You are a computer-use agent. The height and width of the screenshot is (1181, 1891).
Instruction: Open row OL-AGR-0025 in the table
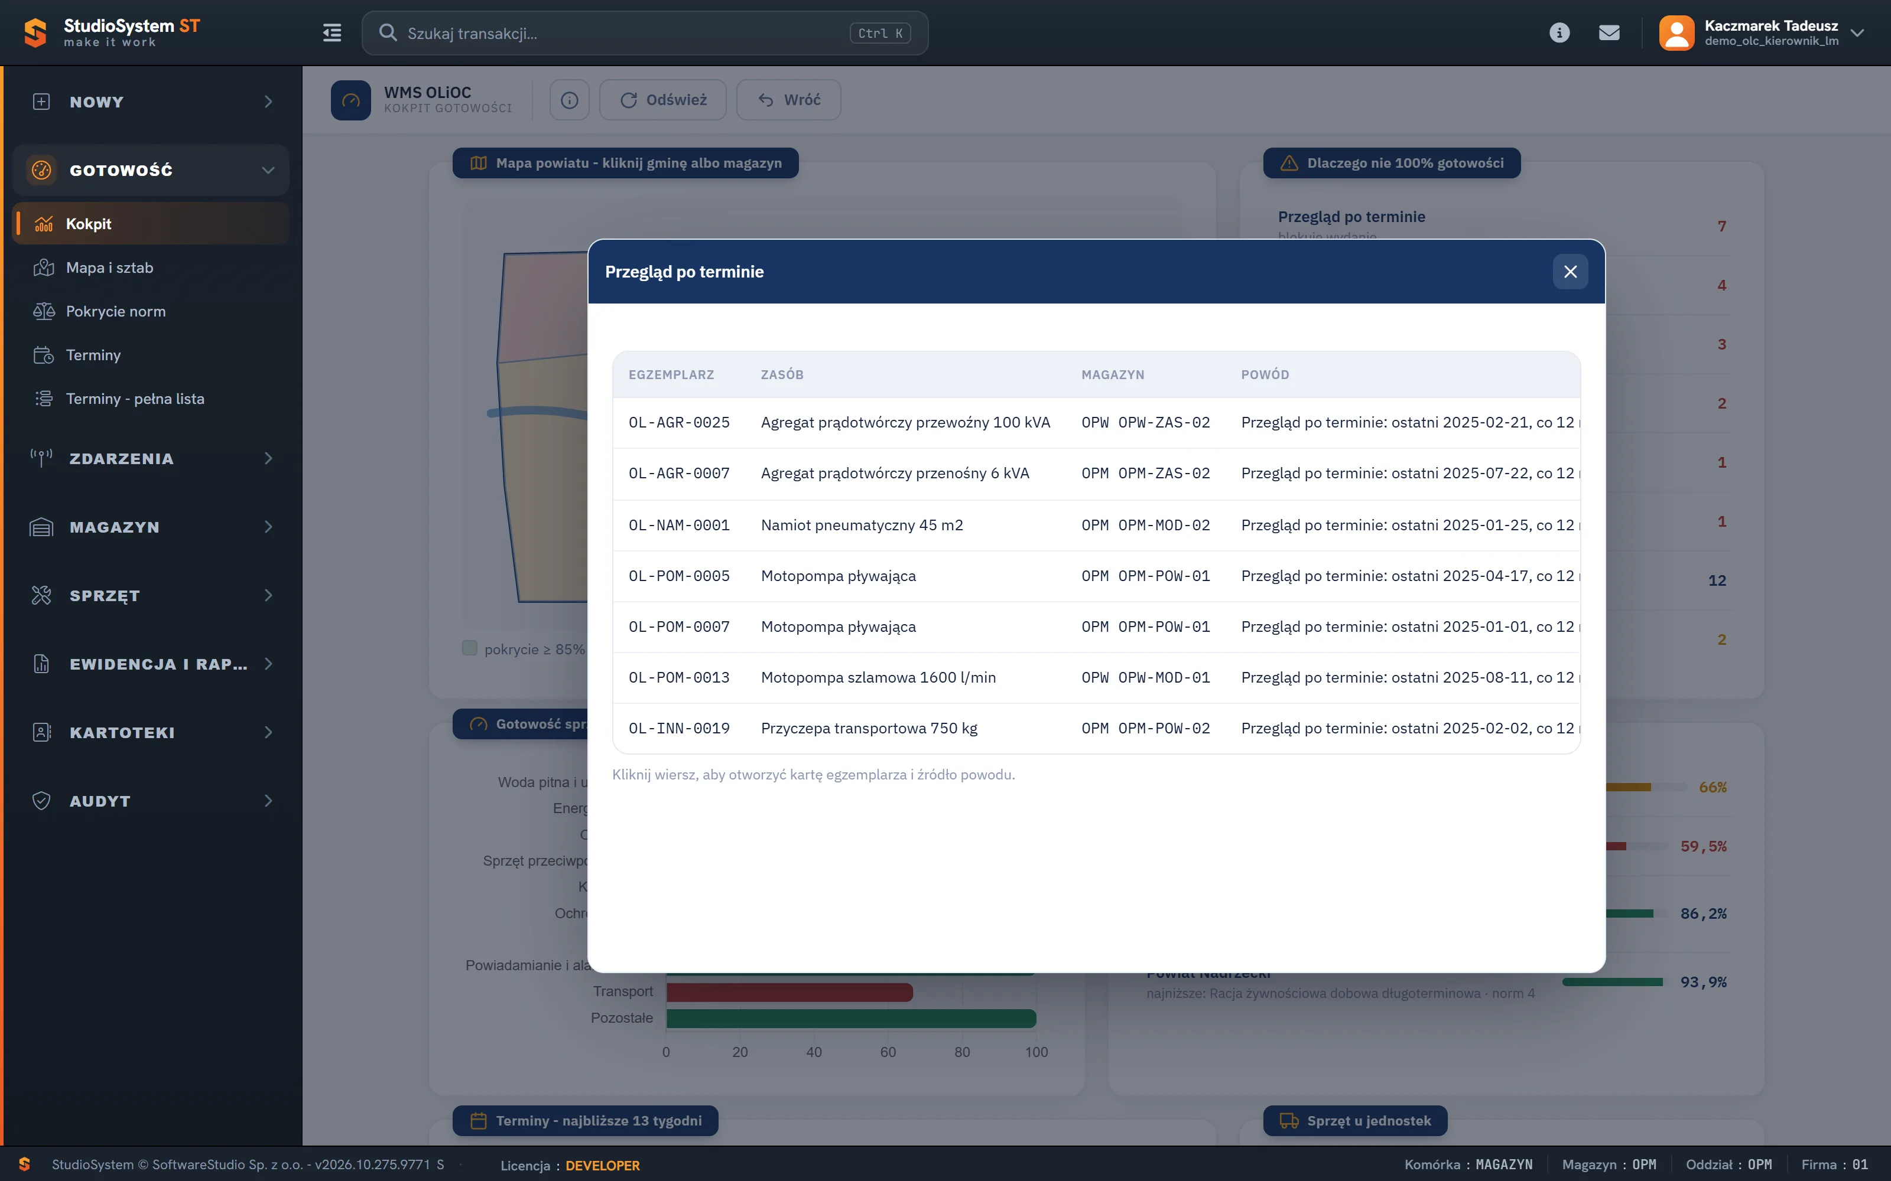pyautogui.click(x=1096, y=423)
